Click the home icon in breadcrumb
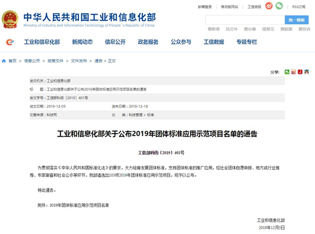This screenshot has width=315, height=234. pos(4,60)
